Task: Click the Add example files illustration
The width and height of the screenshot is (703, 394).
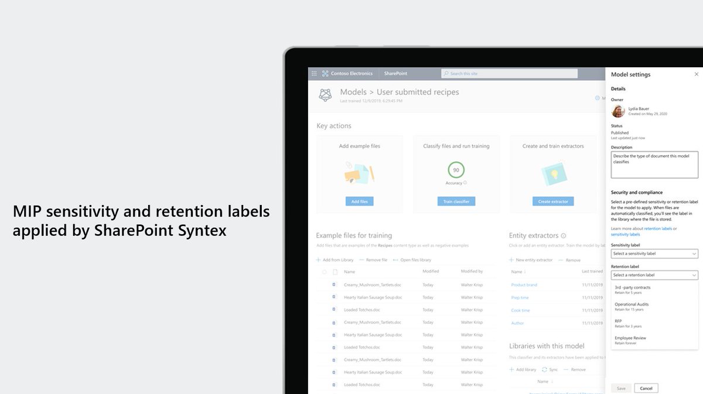Action: 359,173
